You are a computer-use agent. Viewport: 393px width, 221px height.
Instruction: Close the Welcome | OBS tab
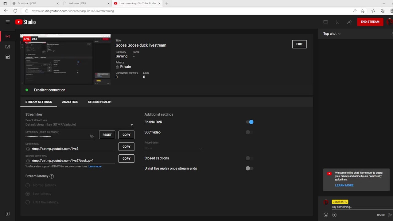click(108, 3)
